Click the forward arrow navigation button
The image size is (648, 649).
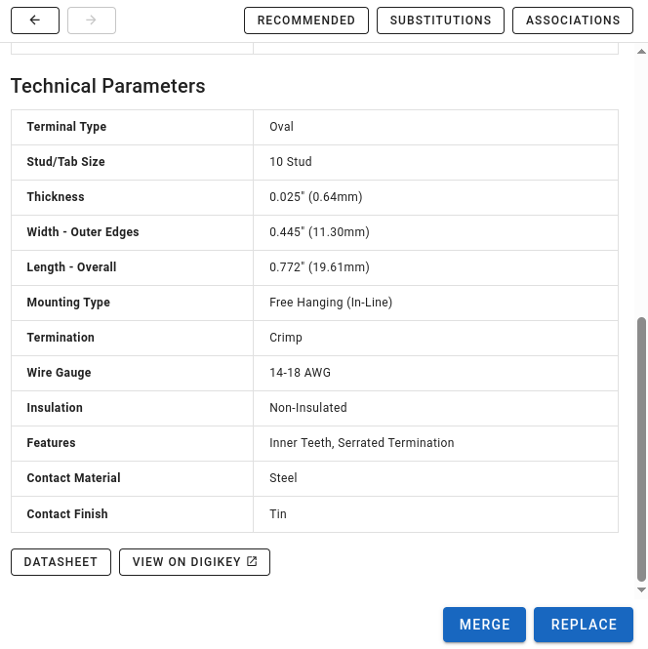coord(92,20)
